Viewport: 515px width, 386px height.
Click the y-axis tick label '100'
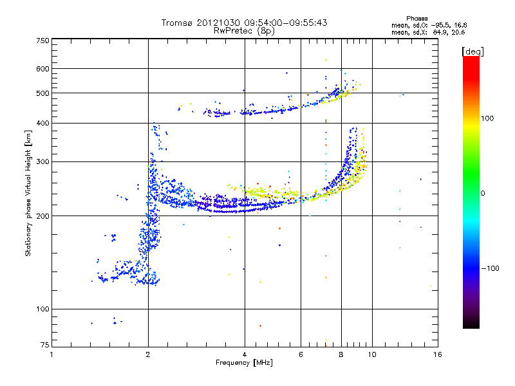point(42,309)
